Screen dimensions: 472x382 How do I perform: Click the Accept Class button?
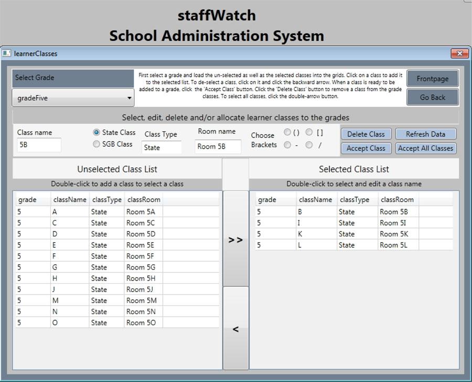(366, 148)
